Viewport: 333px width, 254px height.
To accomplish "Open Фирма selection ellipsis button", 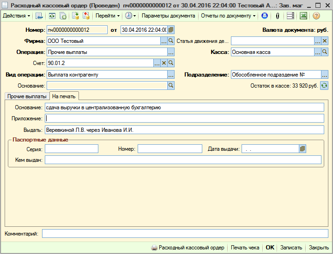I will click(x=164, y=41).
